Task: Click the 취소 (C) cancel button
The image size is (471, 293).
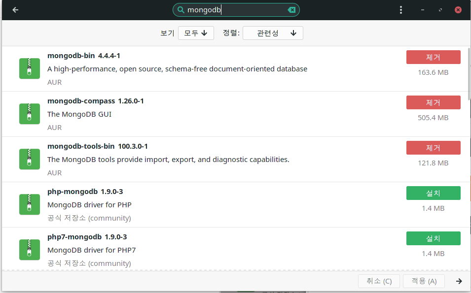Action: (379, 281)
